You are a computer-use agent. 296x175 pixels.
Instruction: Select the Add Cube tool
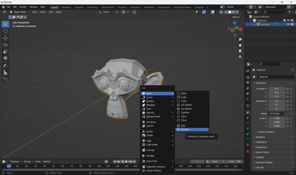tap(5, 80)
